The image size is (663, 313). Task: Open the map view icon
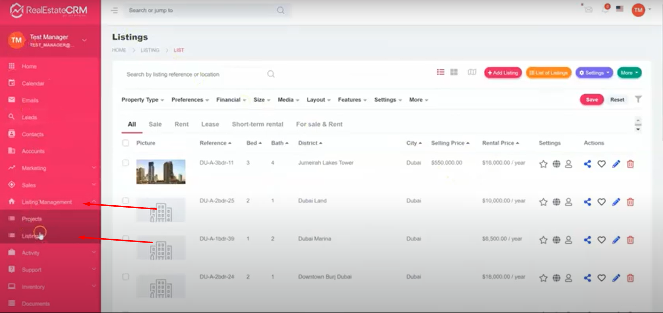pos(472,72)
